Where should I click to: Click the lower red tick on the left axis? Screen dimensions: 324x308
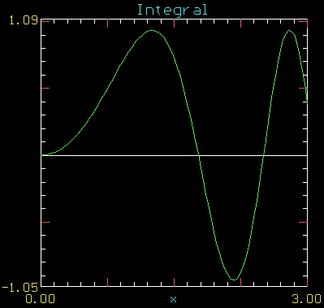pos(45,222)
